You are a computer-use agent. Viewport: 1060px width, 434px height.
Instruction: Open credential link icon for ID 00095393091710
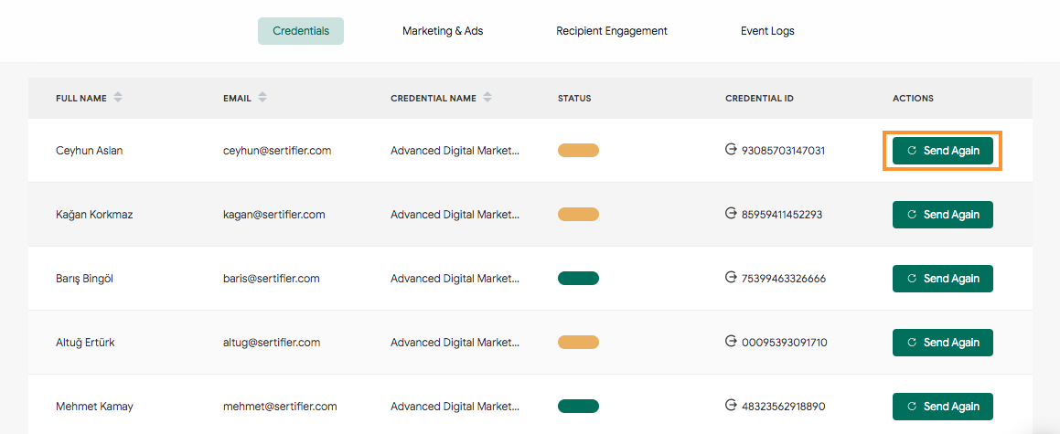click(x=730, y=342)
